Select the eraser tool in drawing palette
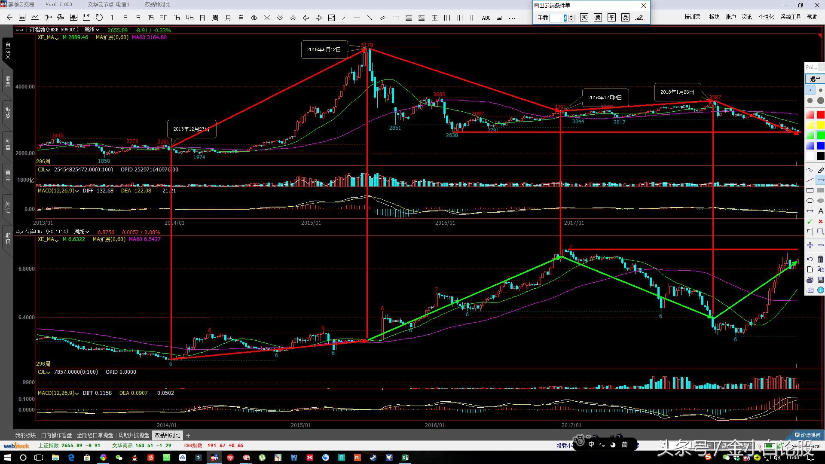 (x=820, y=170)
